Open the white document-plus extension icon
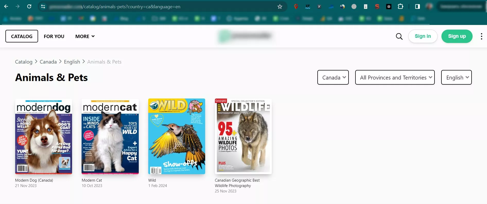The image size is (487, 204). coord(366,7)
